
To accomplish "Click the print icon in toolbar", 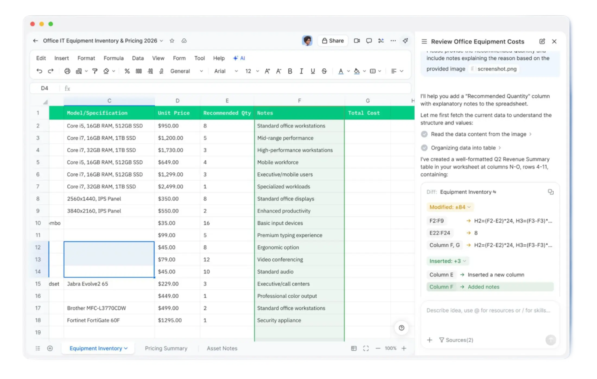I will point(67,71).
